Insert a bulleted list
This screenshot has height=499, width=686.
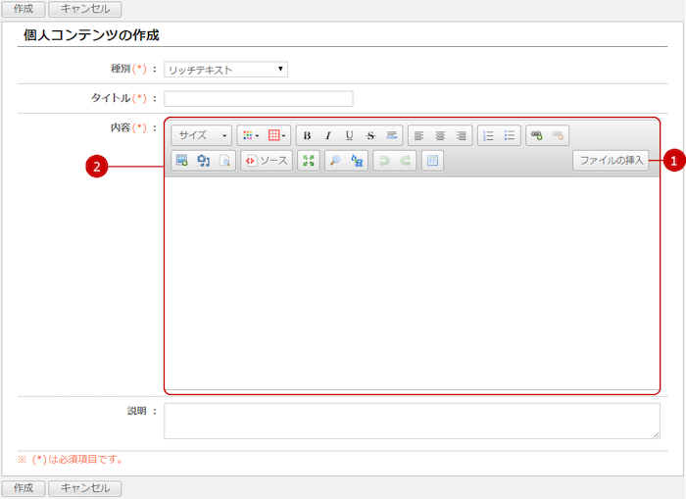[x=510, y=135]
